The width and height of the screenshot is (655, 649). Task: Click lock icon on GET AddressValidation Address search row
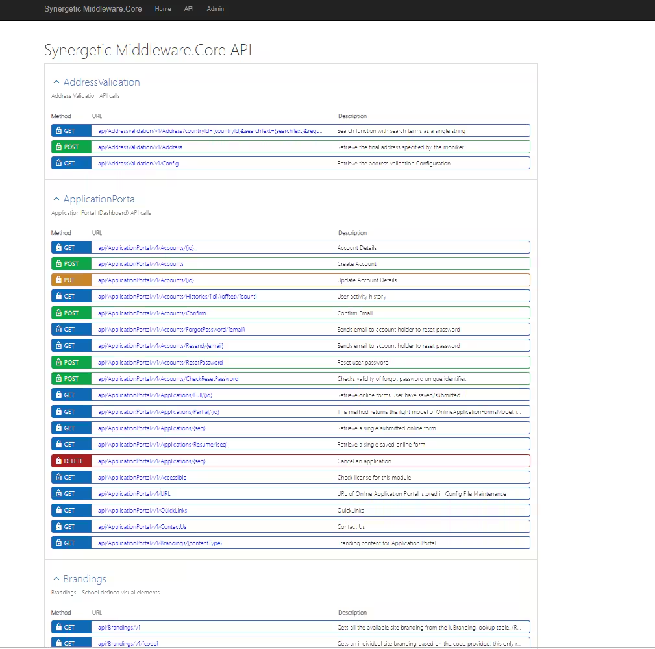tap(58, 130)
